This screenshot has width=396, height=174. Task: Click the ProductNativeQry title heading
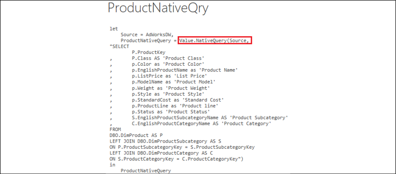[158, 8]
